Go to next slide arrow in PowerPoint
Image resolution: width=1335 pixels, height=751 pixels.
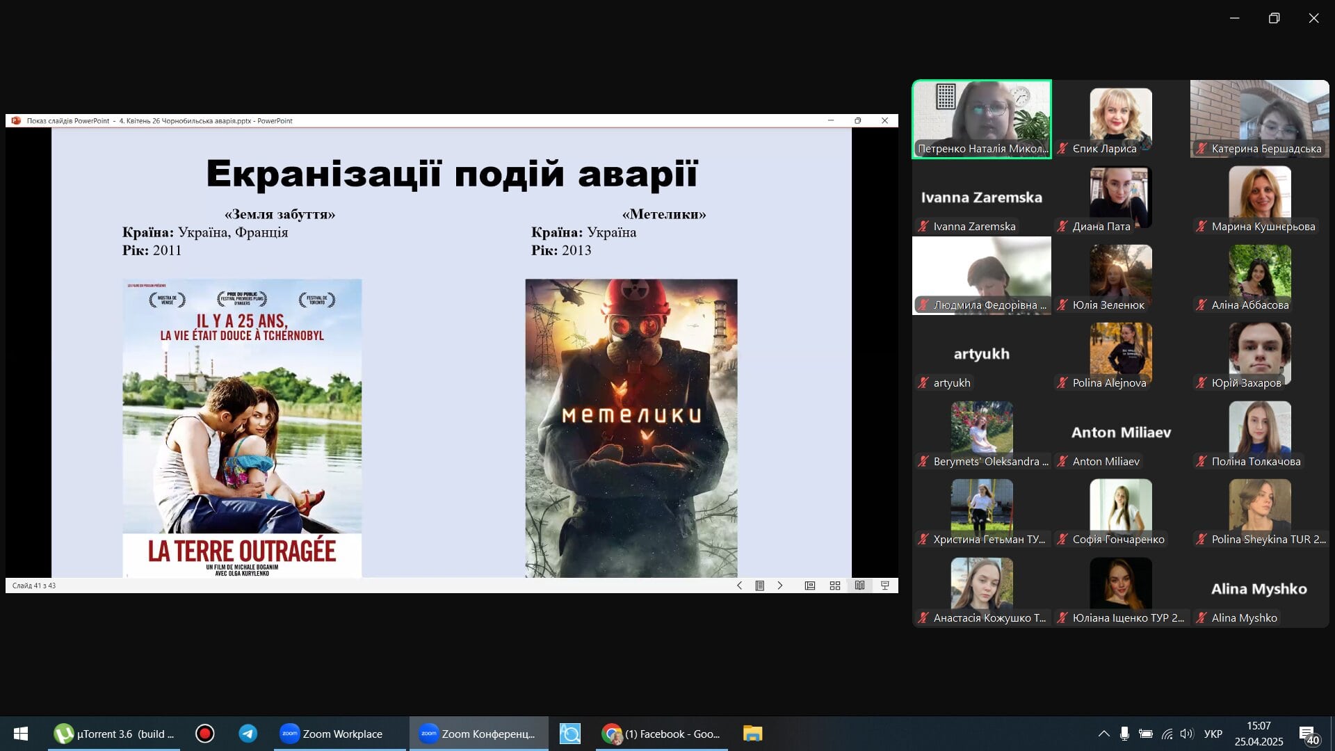[780, 586]
